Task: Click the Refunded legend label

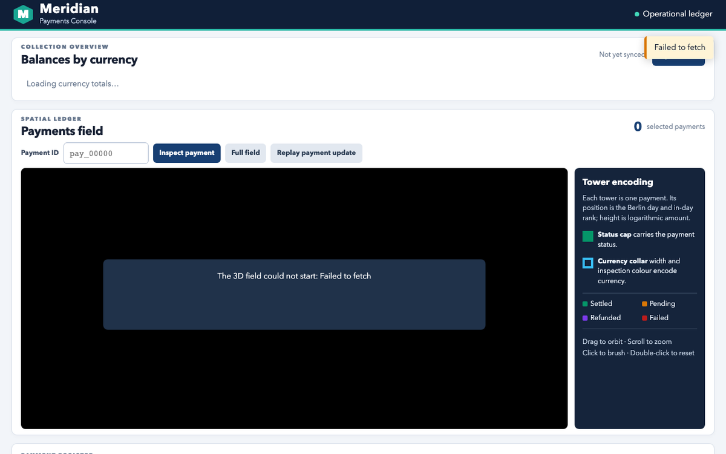Action: click(606, 318)
